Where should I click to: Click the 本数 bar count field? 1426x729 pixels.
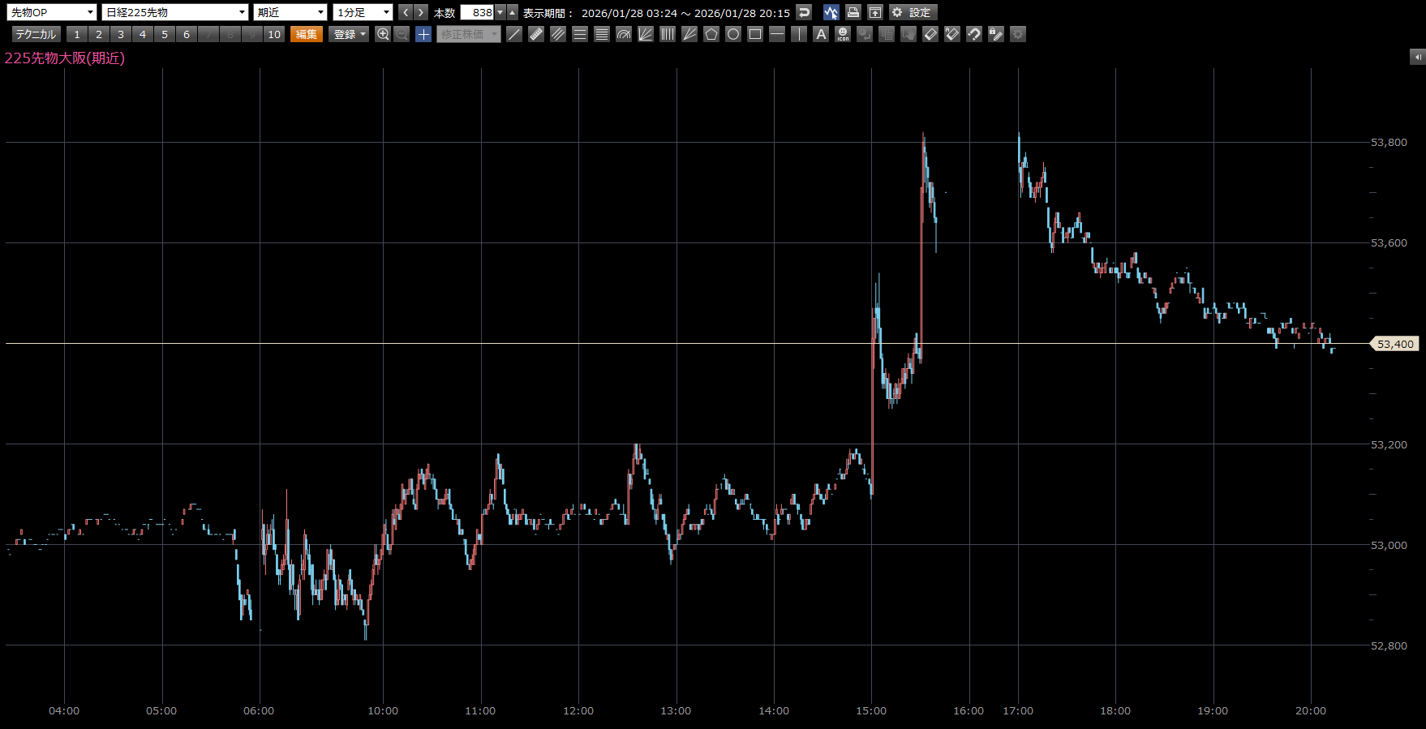coord(478,12)
